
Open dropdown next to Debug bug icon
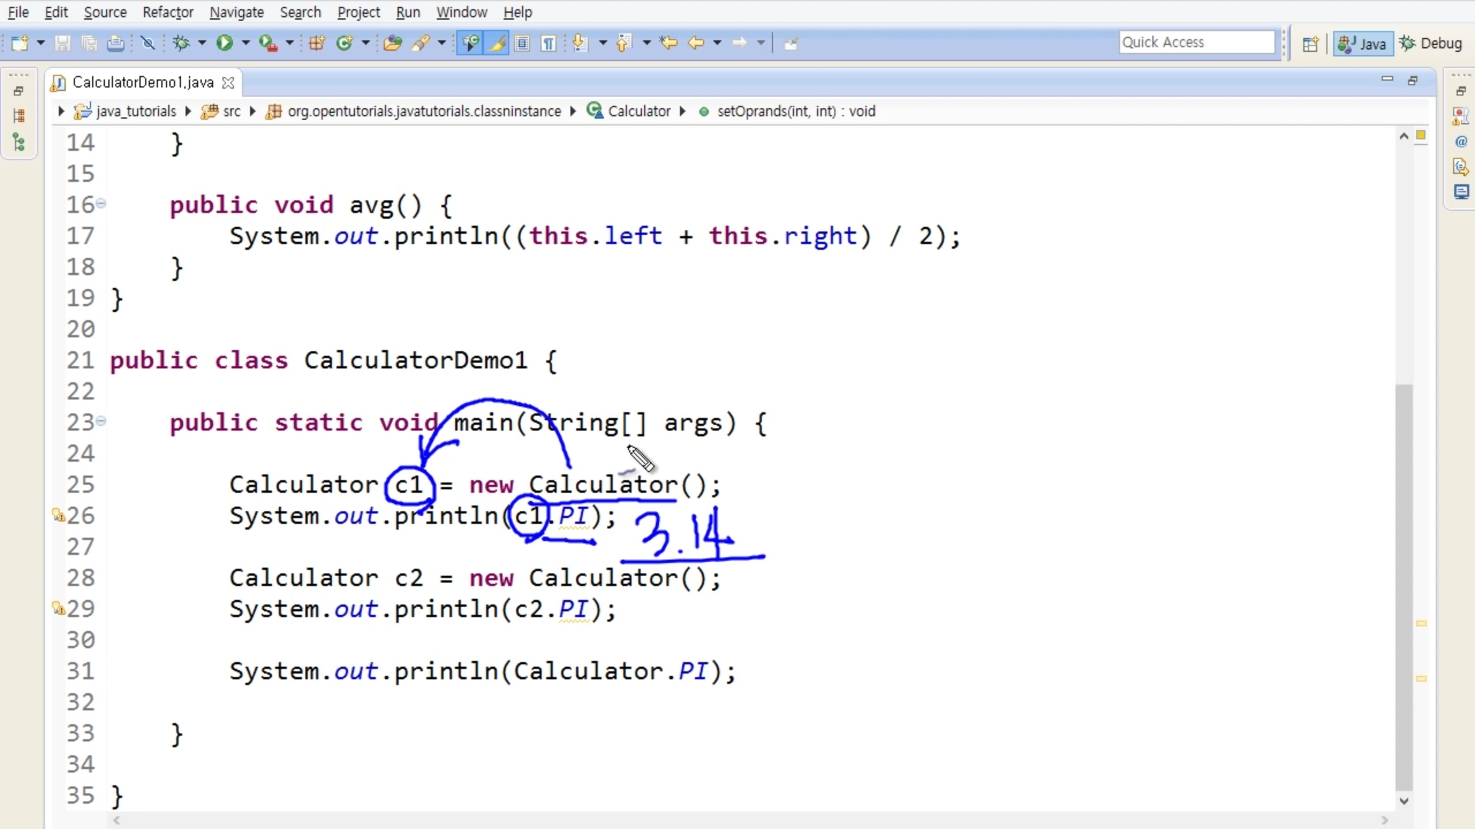pyautogui.click(x=202, y=43)
